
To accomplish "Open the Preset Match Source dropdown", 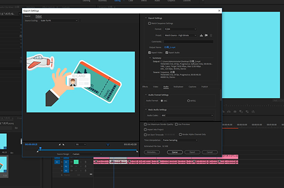I will (x=180, y=36).
